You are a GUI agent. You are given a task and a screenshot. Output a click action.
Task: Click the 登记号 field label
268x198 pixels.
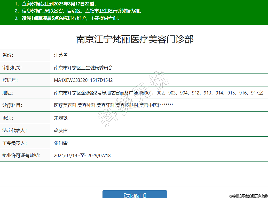click(10, 80)
